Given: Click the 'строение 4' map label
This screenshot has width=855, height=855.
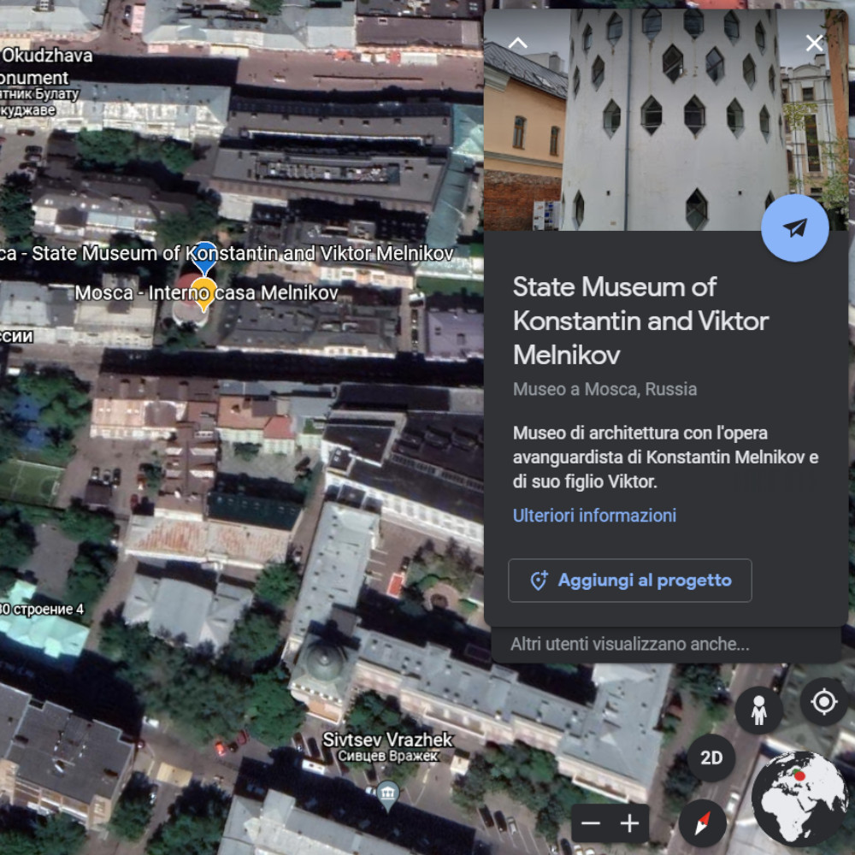Looking at the screenshot, I should [42, 609].
